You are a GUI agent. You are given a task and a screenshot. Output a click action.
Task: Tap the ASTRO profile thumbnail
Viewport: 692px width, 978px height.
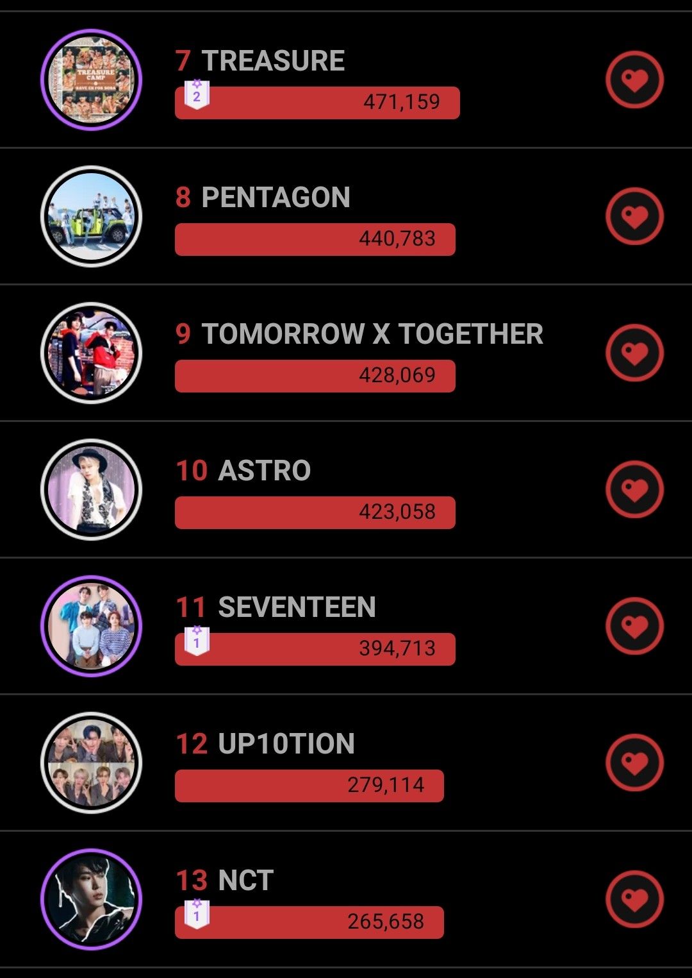pyautogui.click(x=91, y=490)
